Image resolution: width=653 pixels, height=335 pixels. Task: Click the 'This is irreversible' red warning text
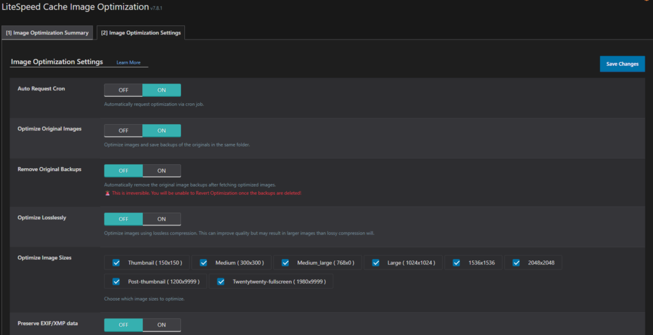206,193
